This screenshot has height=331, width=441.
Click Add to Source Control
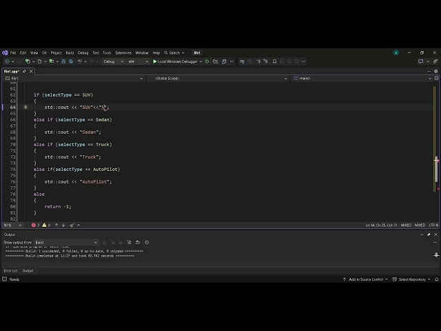pyautogui.click(x=366, y=279)
